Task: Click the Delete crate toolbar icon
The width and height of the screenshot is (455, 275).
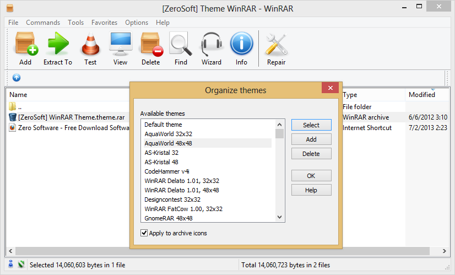Action: point(152,44)
